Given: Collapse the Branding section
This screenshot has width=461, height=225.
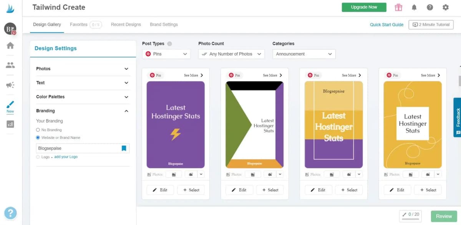Looking at the screenshot, I should coord(83,111).
